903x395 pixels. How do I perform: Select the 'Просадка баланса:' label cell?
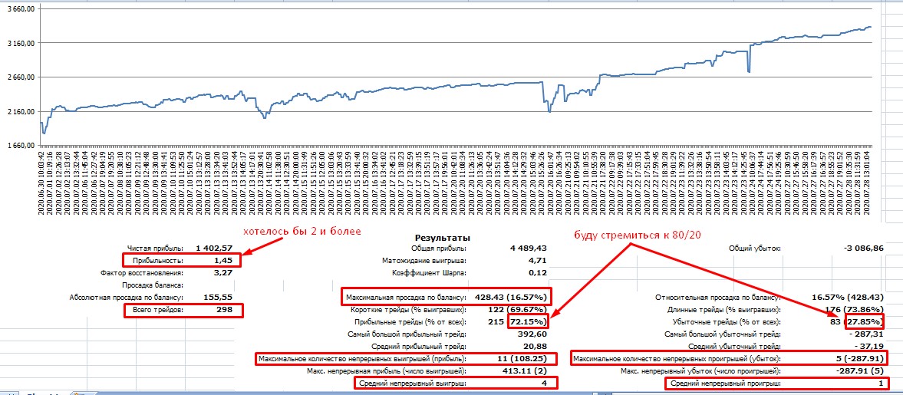pyautogui.click(x=152, y=285)
